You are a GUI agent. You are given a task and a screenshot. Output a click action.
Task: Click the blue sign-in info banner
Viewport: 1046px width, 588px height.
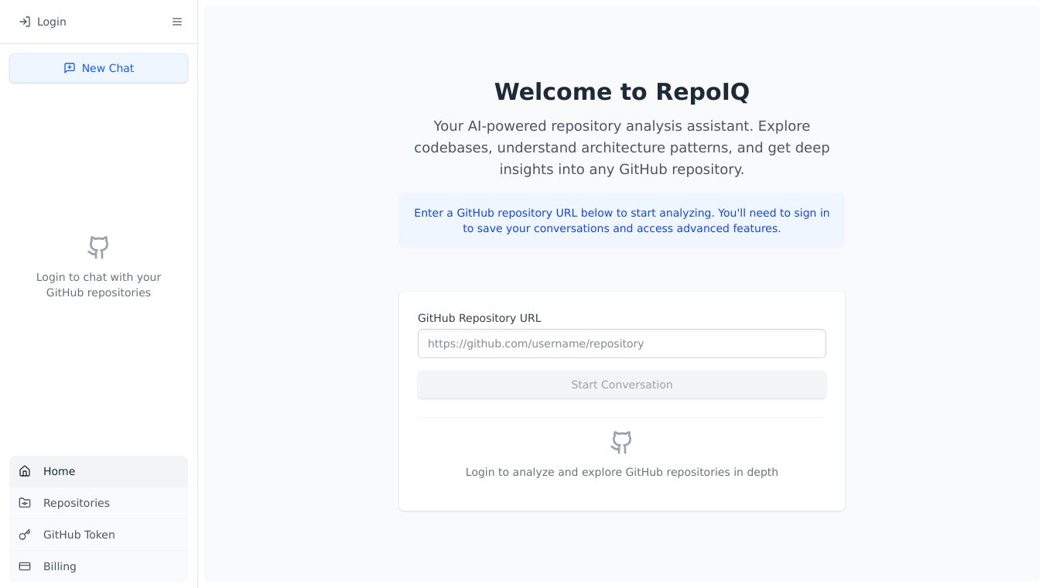coord(621,220)
